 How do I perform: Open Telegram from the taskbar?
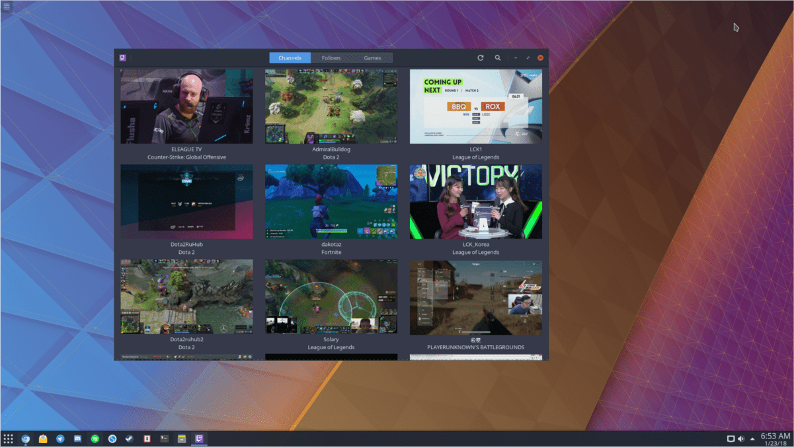[x=60, y=438]
